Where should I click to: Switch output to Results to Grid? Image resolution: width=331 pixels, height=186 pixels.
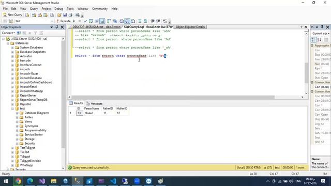click(127, 21)
